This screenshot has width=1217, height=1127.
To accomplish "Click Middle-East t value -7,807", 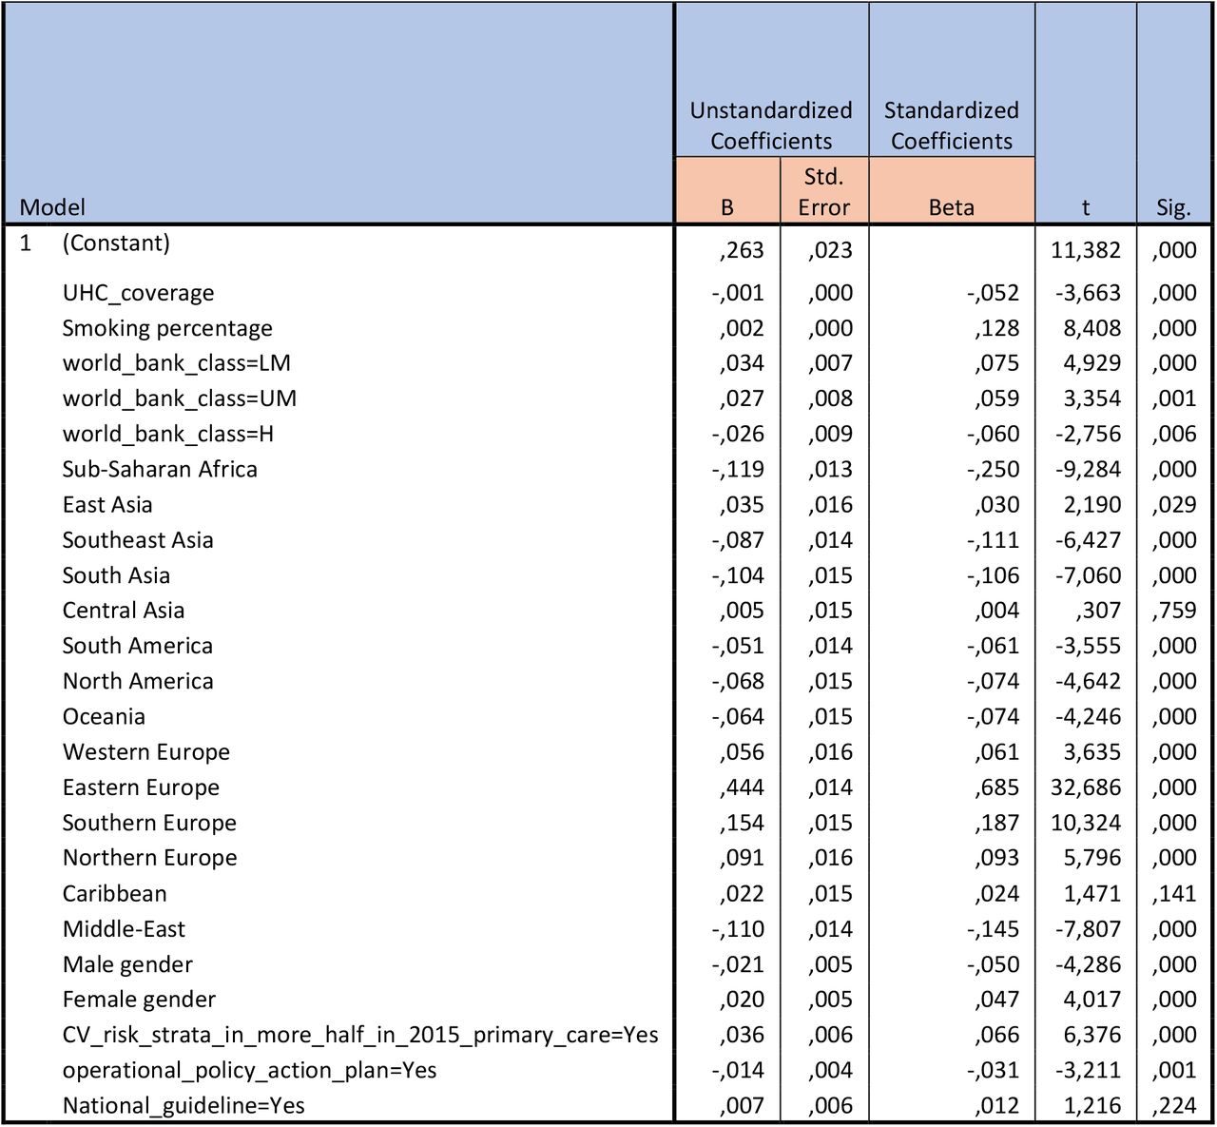I will (1088, 929).
